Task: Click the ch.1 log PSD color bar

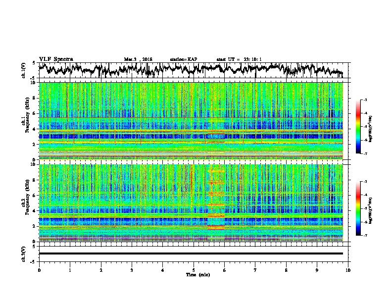Action: 358,127
